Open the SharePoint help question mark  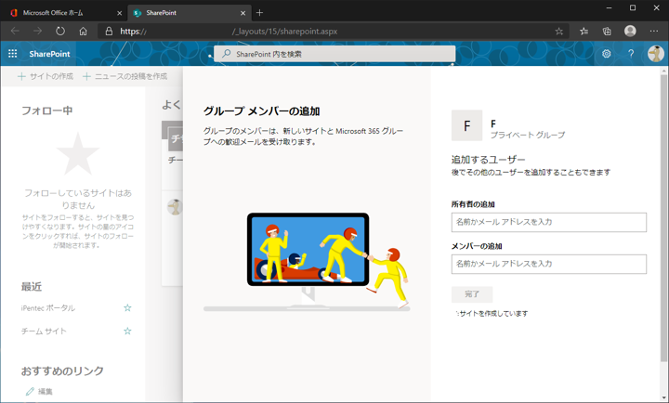[x=631, y=54]
